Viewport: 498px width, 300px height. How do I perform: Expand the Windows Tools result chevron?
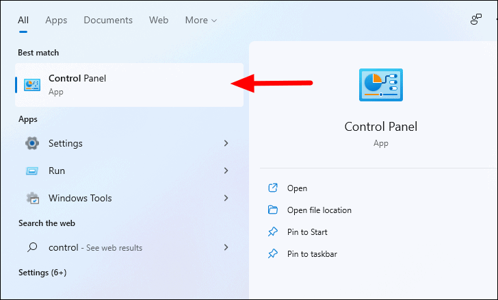(226, 198)
